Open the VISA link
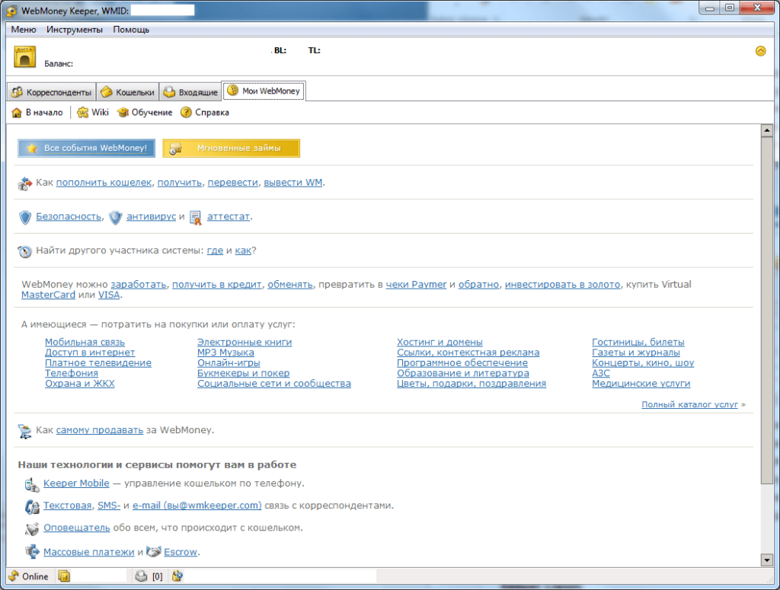The width and height of the screenshot is (780, 590). pos(109,295)
